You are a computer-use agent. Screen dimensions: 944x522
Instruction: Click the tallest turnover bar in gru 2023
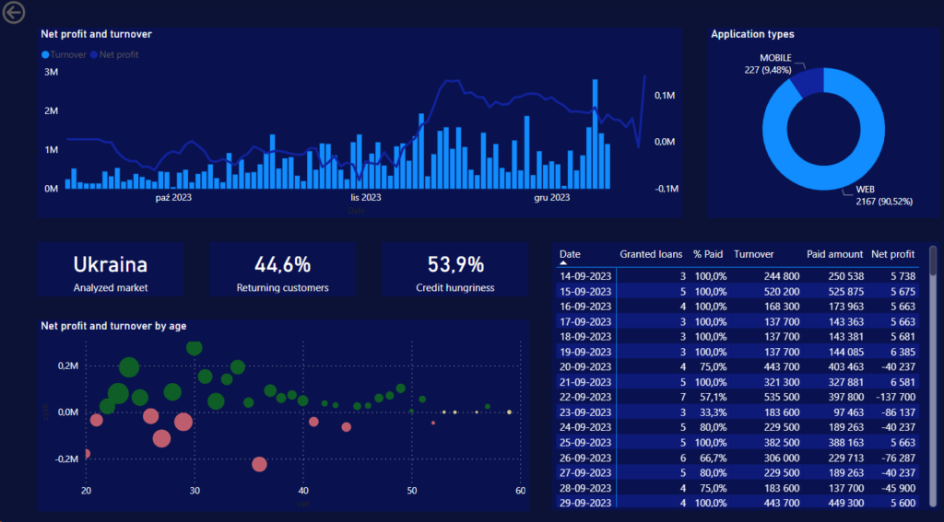595,133
